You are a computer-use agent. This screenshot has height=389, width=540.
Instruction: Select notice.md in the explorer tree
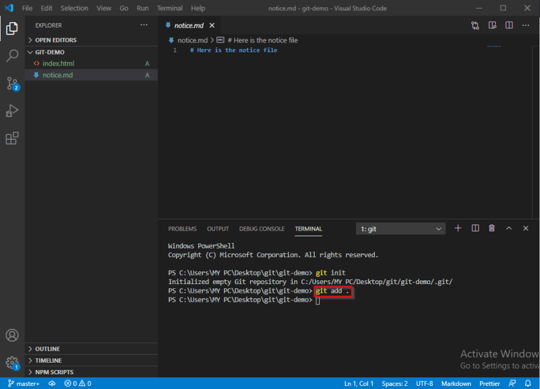(91, 75)
